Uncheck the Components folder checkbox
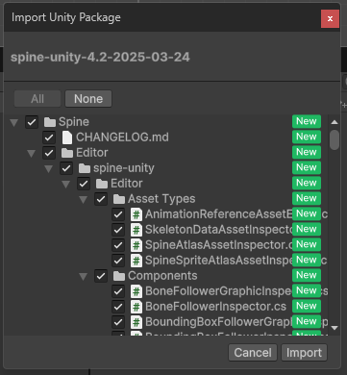 (101, 276)
